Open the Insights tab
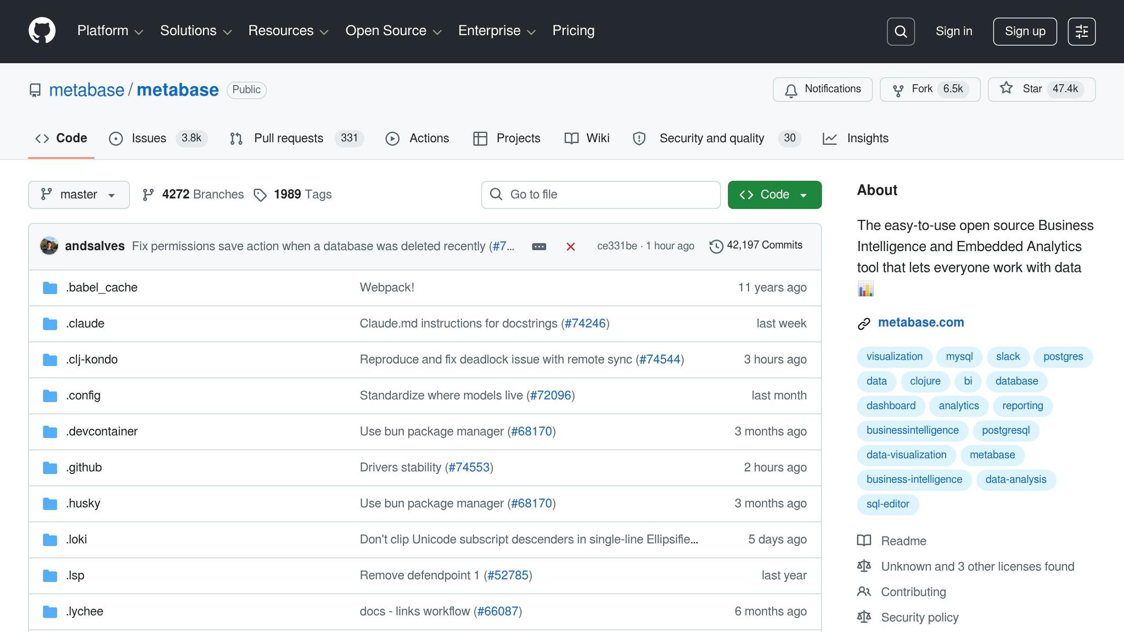The width and height of the screenshot is (1124, 632). point(855,138)
